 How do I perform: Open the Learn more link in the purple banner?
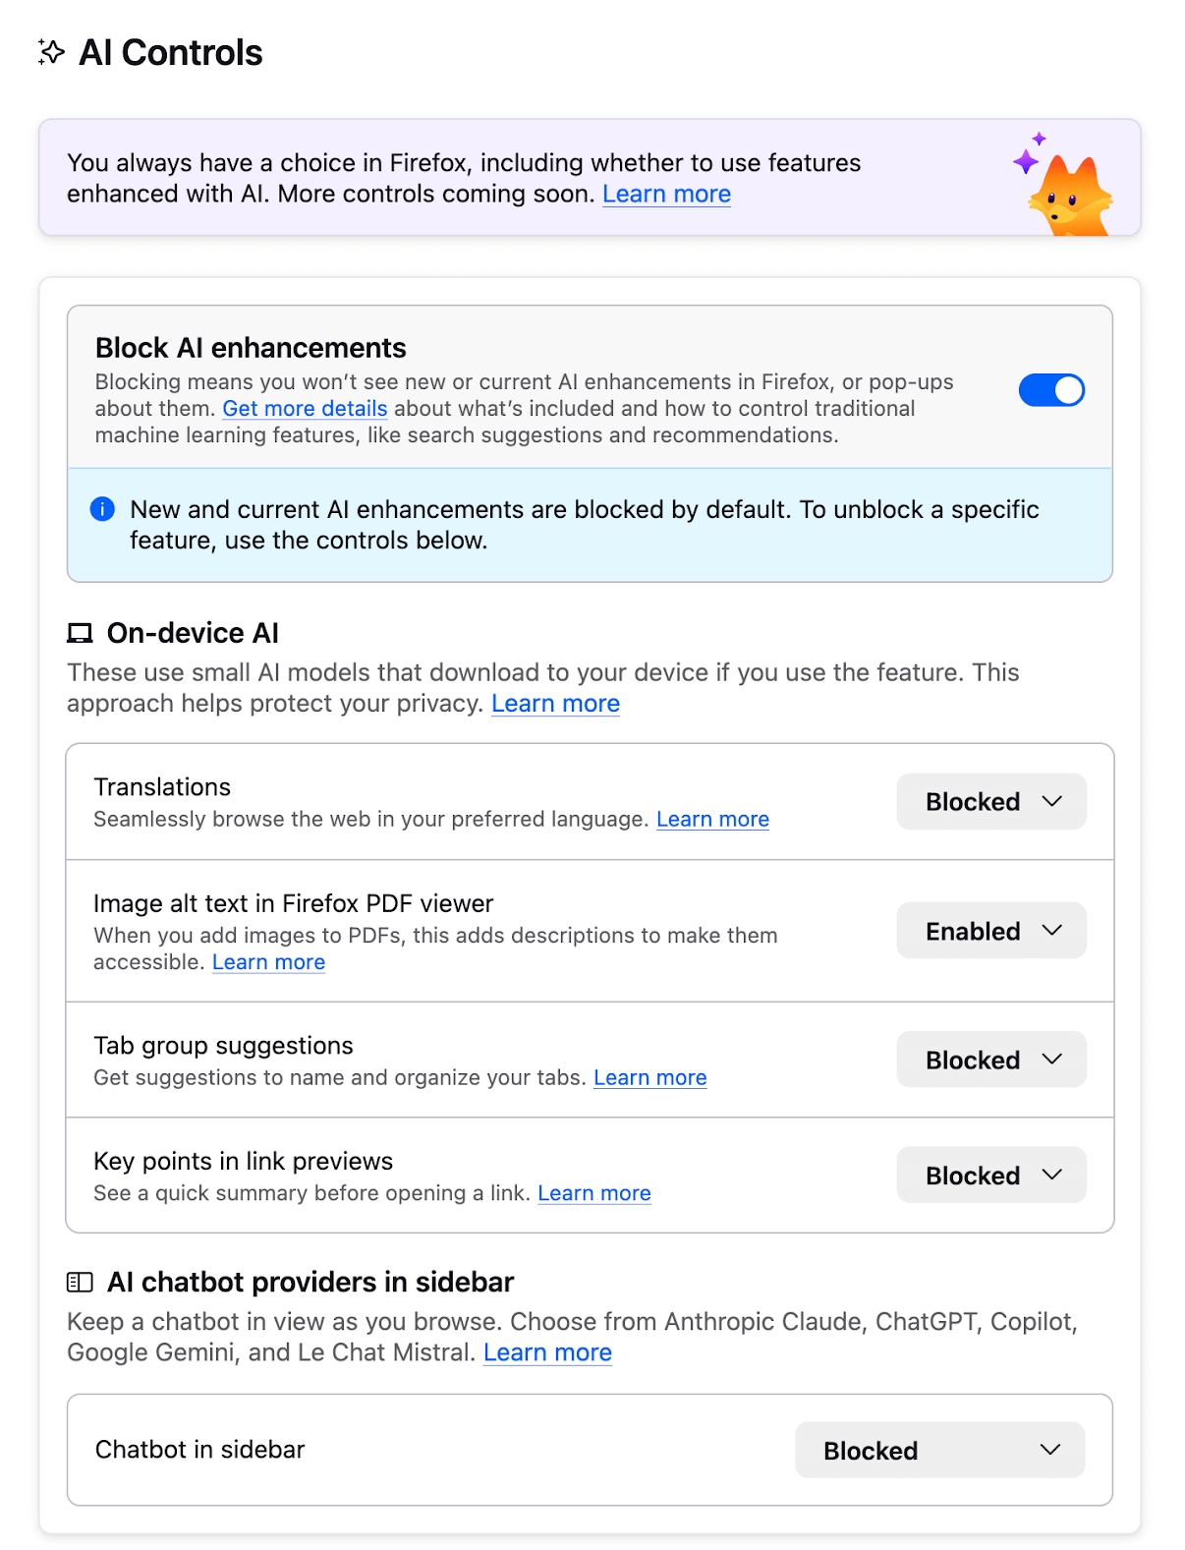pos(666,194)
